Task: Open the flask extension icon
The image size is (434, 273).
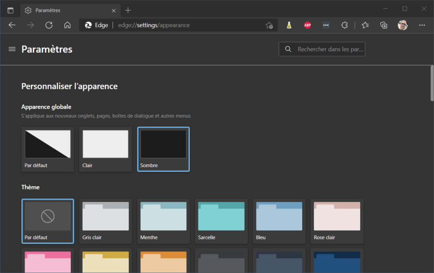Action: tap(289, 25)
